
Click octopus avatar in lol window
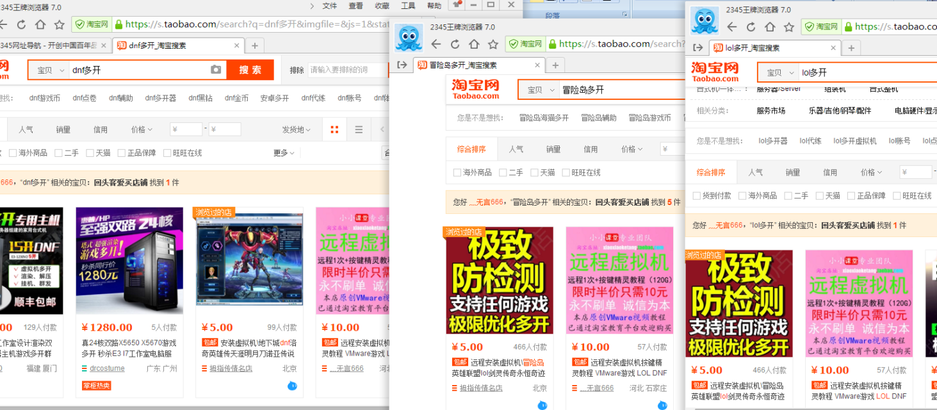pyautogui.click(x=705, y=20)
